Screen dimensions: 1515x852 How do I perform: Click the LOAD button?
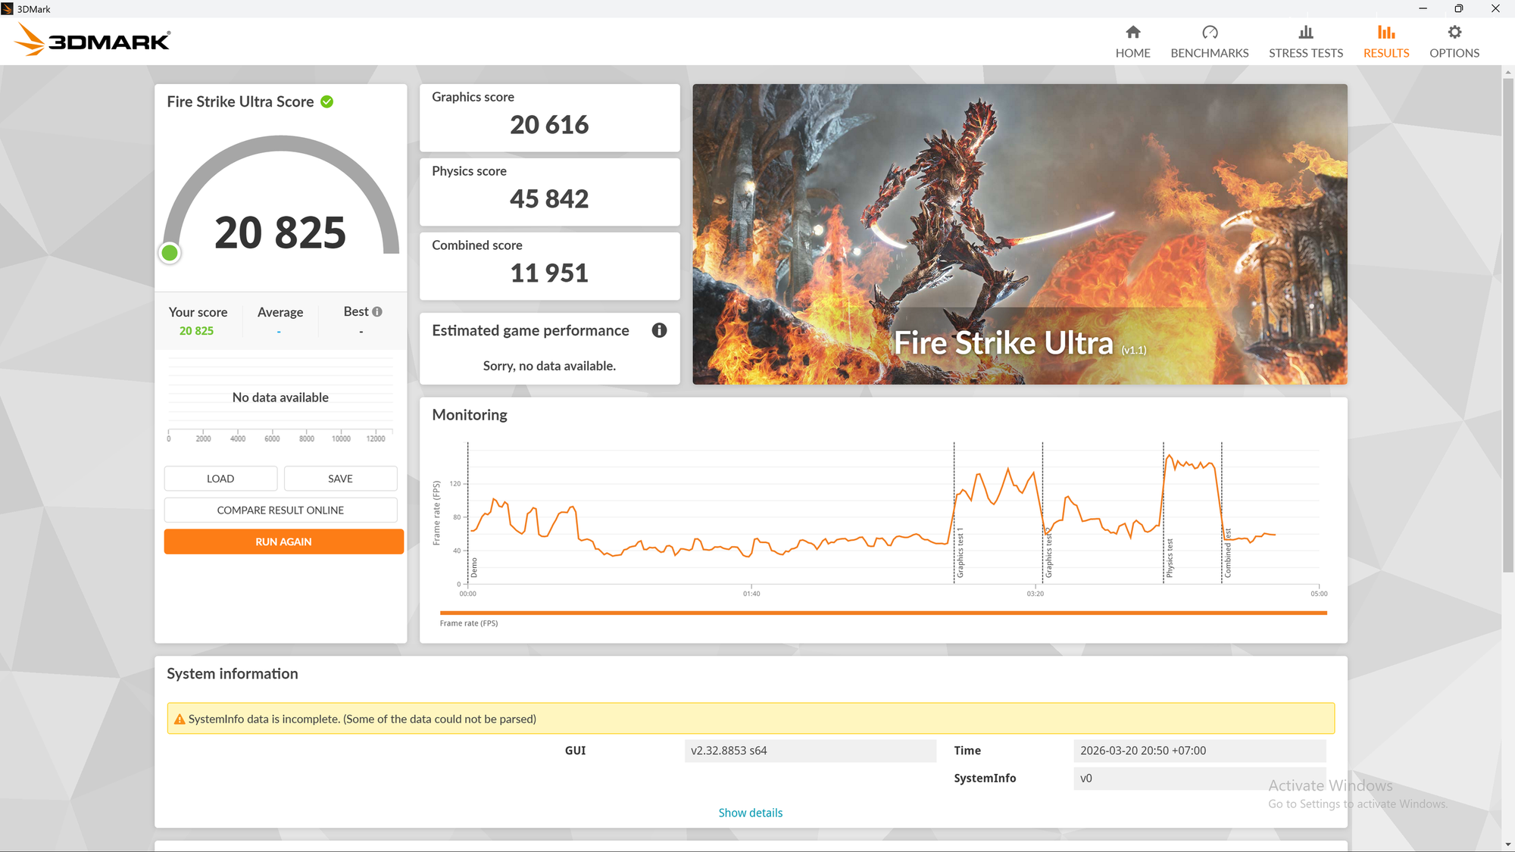(220, 478)
